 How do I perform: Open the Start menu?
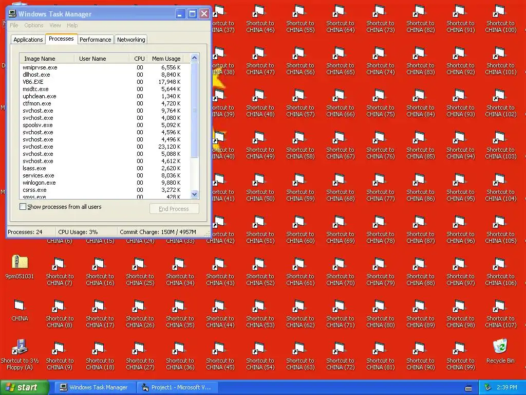[24, 387]
